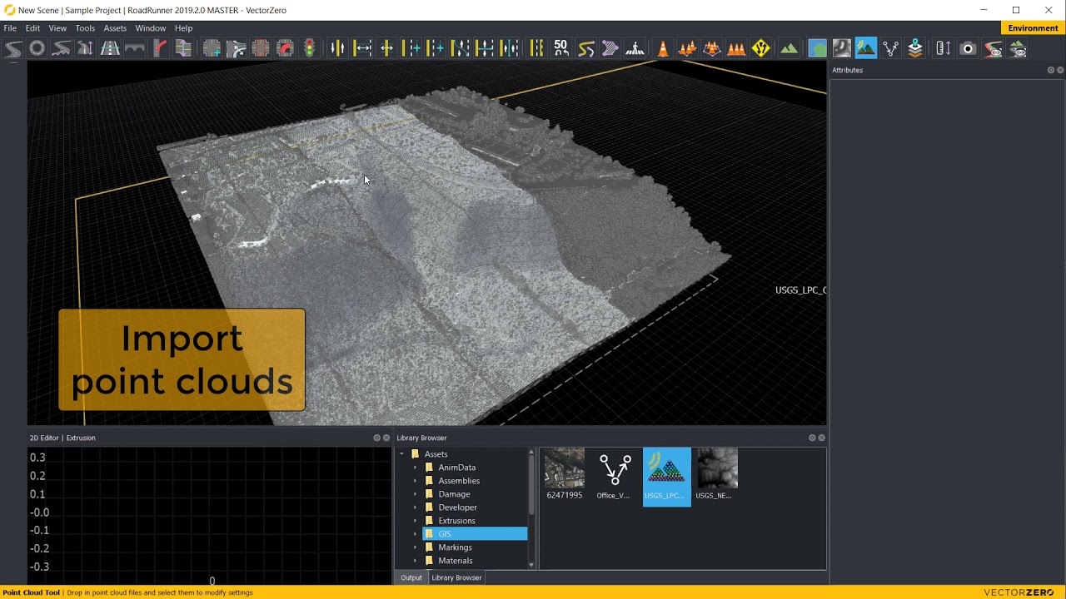Viewport: 1066px width, 599px height.
Task: Select the grayscale elevation map tool
Action: [x=841, y=49]
